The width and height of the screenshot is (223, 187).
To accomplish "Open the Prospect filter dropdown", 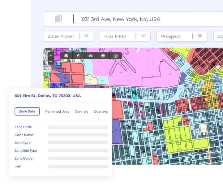I will [x=181, y=36].
